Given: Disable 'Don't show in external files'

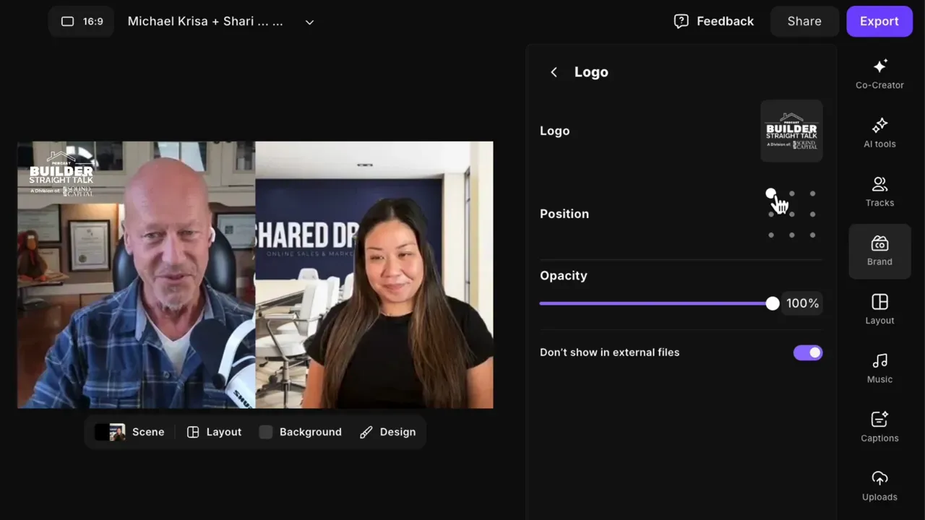Looking at the screenshot, I should coord(808,352).
